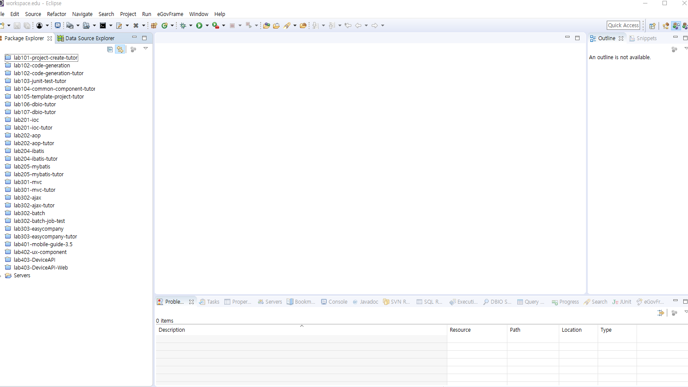Switch to the JUnit tab

click(622, 302)
